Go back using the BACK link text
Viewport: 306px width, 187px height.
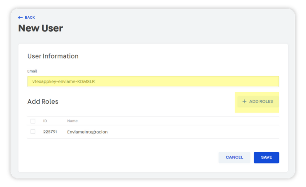30,18
